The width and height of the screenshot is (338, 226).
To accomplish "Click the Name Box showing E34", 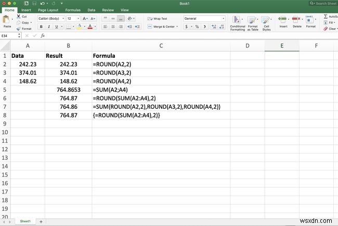I will coord(9,35).
